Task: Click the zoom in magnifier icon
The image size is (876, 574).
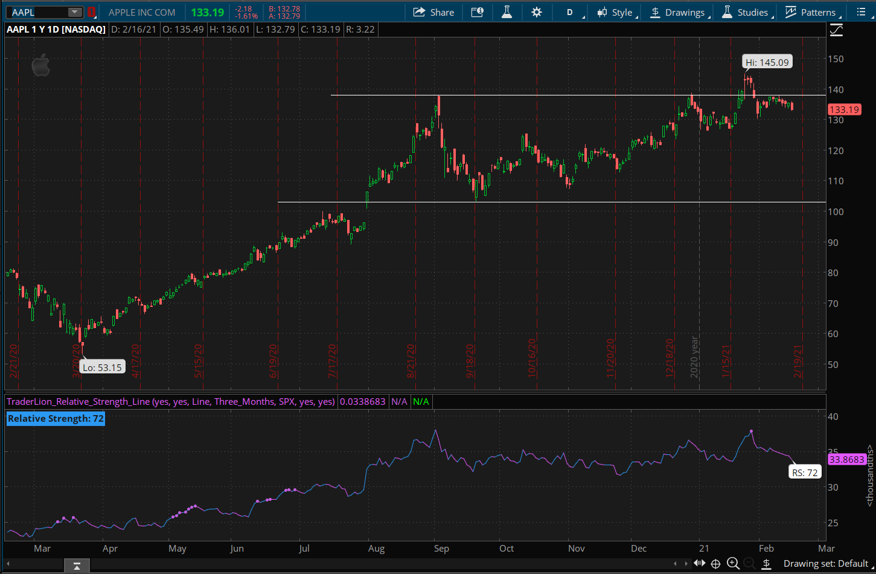Action: point(733,564)
